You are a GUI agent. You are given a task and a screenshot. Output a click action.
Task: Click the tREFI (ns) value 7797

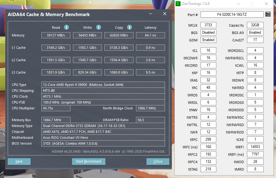pos(255,154)
